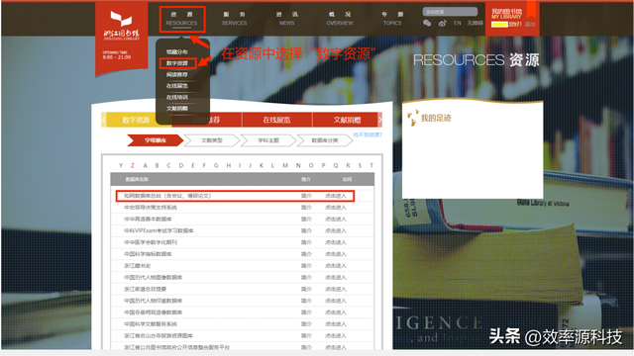Click 点击进入 for 知网数据库总站
This screenshot has width=634, height=356.
[x=336, y=196]
